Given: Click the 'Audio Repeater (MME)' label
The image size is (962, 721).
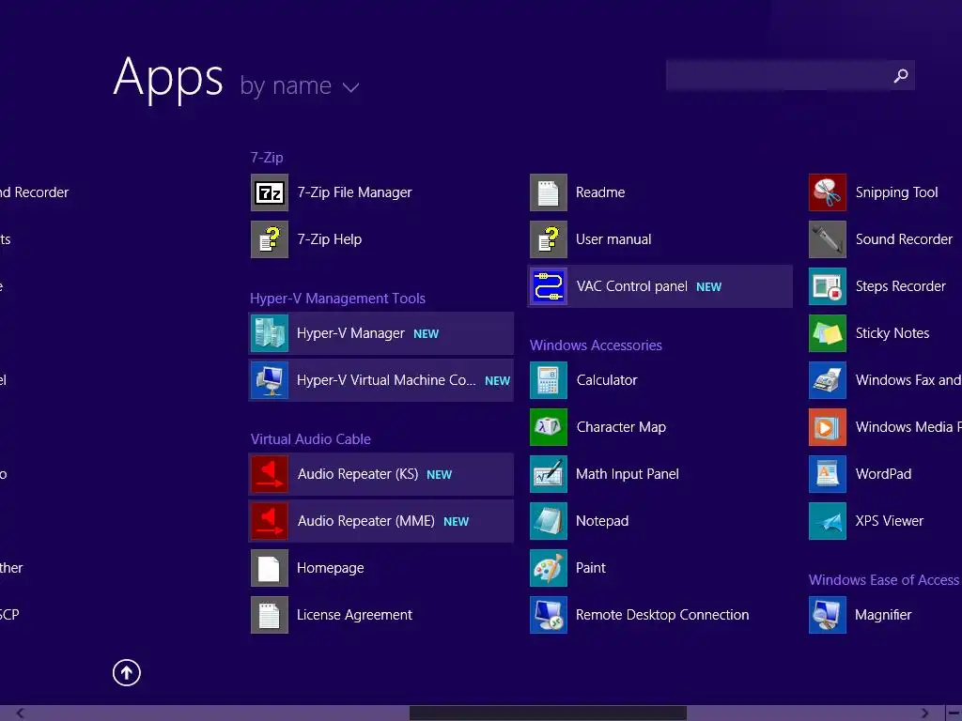Looking at the screenshot, I should point(366,521).
